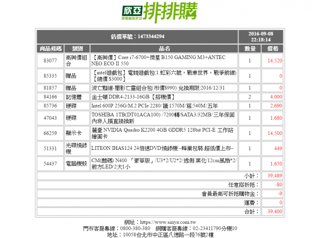Screen dimensions: 320x238
Task: Select quote number 估價單號：1473344294 header
Action: click(137, 37)
